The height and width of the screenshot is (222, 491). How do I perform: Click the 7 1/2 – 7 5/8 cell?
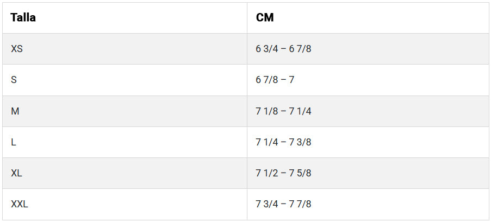point(283,173)
